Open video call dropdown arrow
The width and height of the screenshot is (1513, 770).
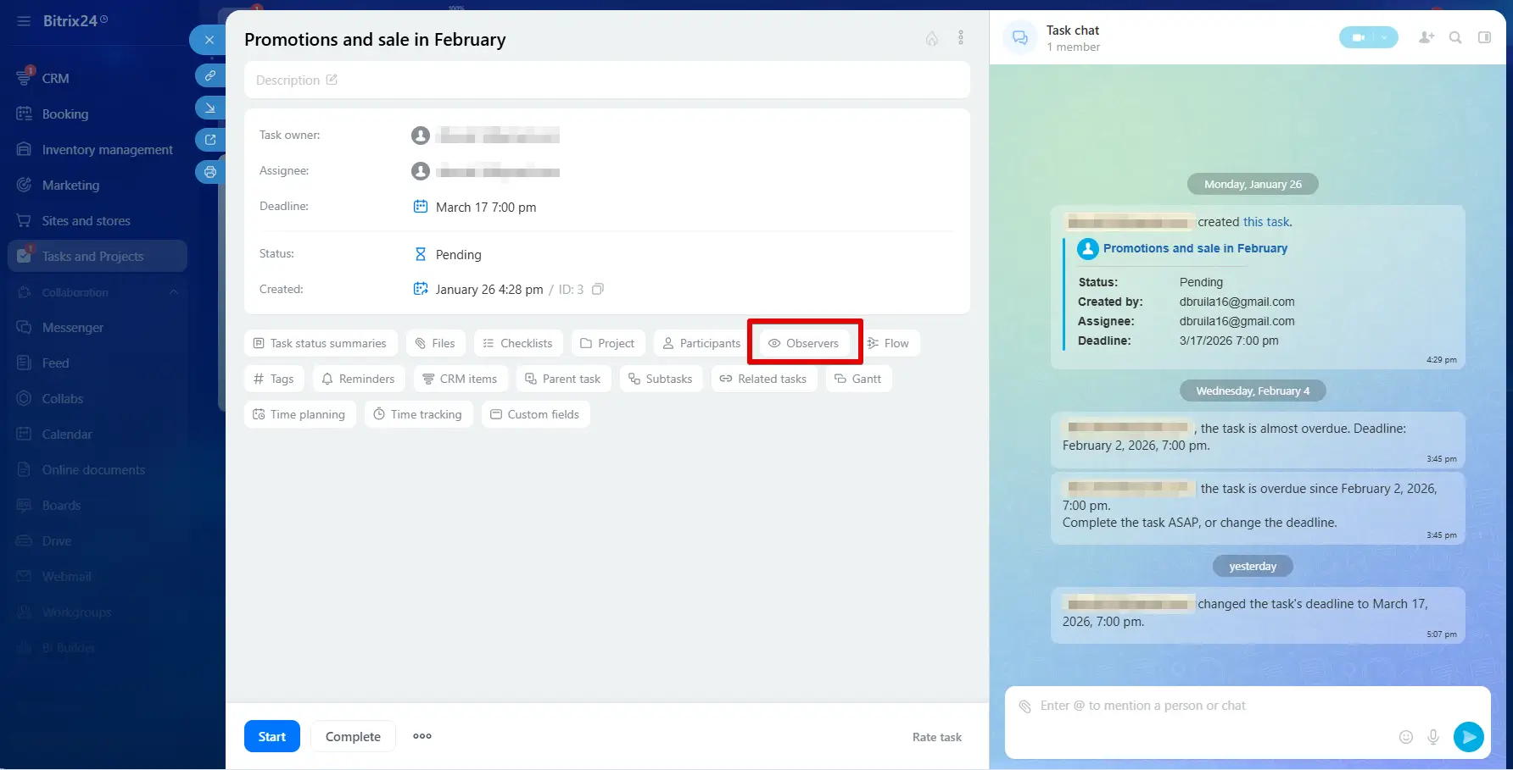(x=1385, y=37)
